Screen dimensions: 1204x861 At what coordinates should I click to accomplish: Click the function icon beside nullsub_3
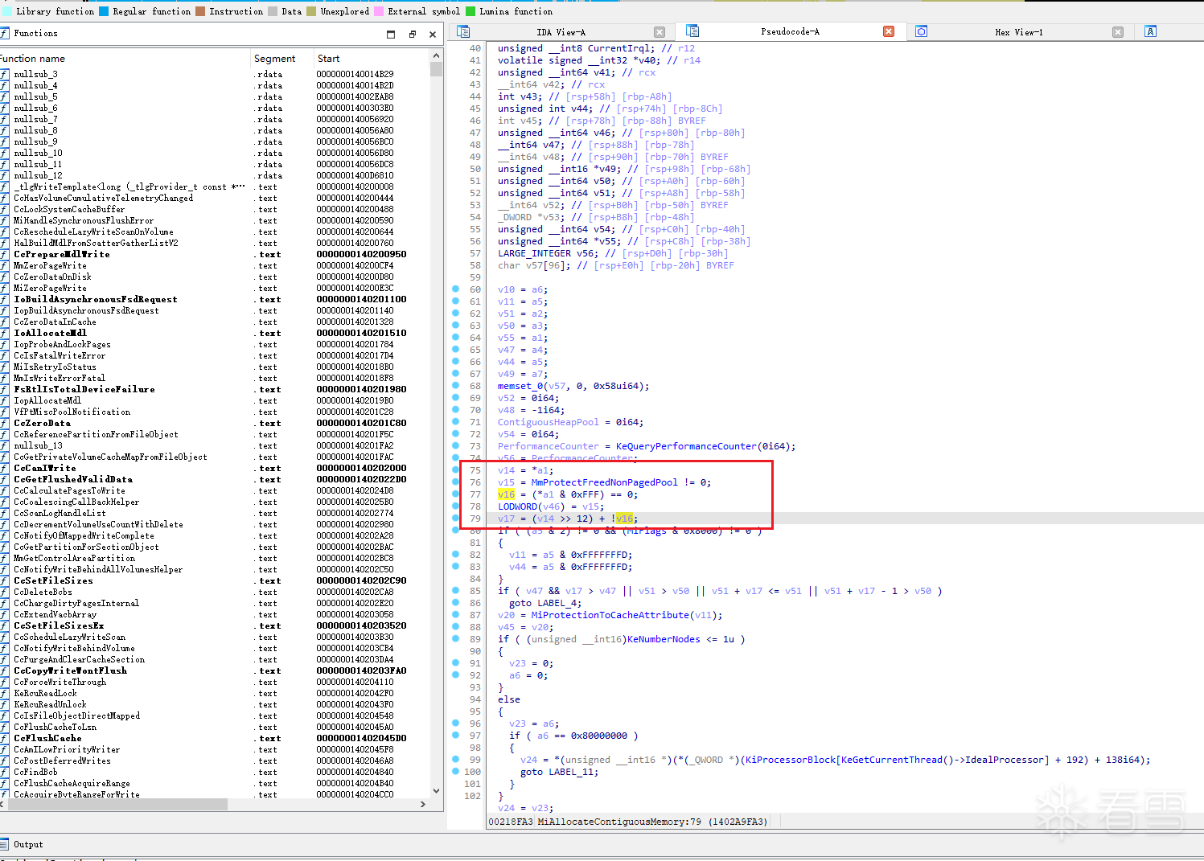(x=4, y=74)
